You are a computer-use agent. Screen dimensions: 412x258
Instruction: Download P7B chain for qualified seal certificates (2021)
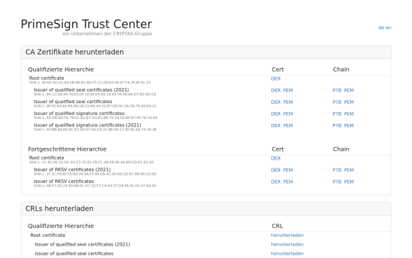click(x=337, y=91)
